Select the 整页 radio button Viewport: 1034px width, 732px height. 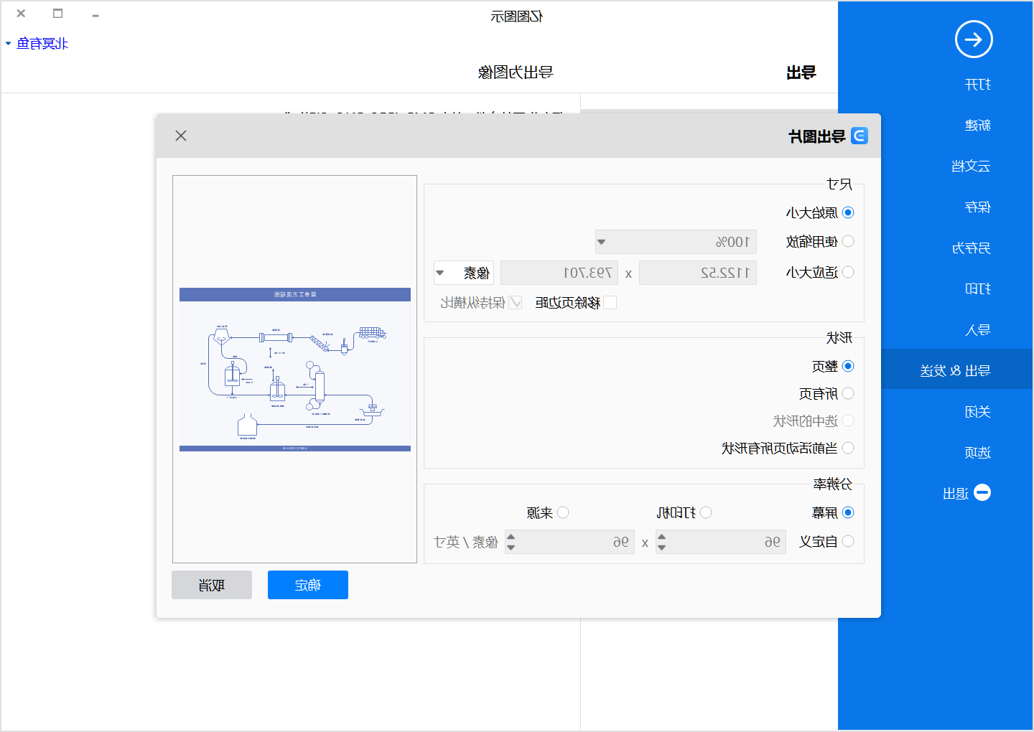pyautogui.click(x=848, y=366)
